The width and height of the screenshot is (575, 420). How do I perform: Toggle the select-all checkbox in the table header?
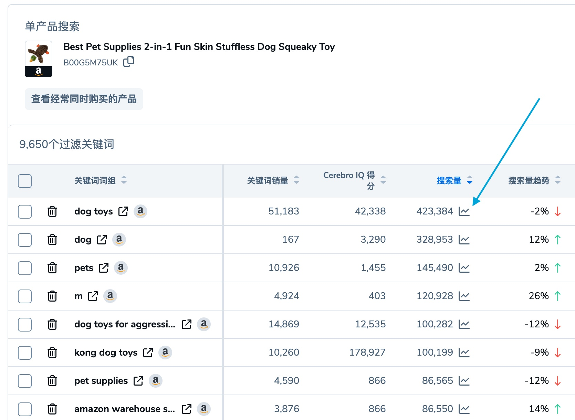(x=24, y=181)
